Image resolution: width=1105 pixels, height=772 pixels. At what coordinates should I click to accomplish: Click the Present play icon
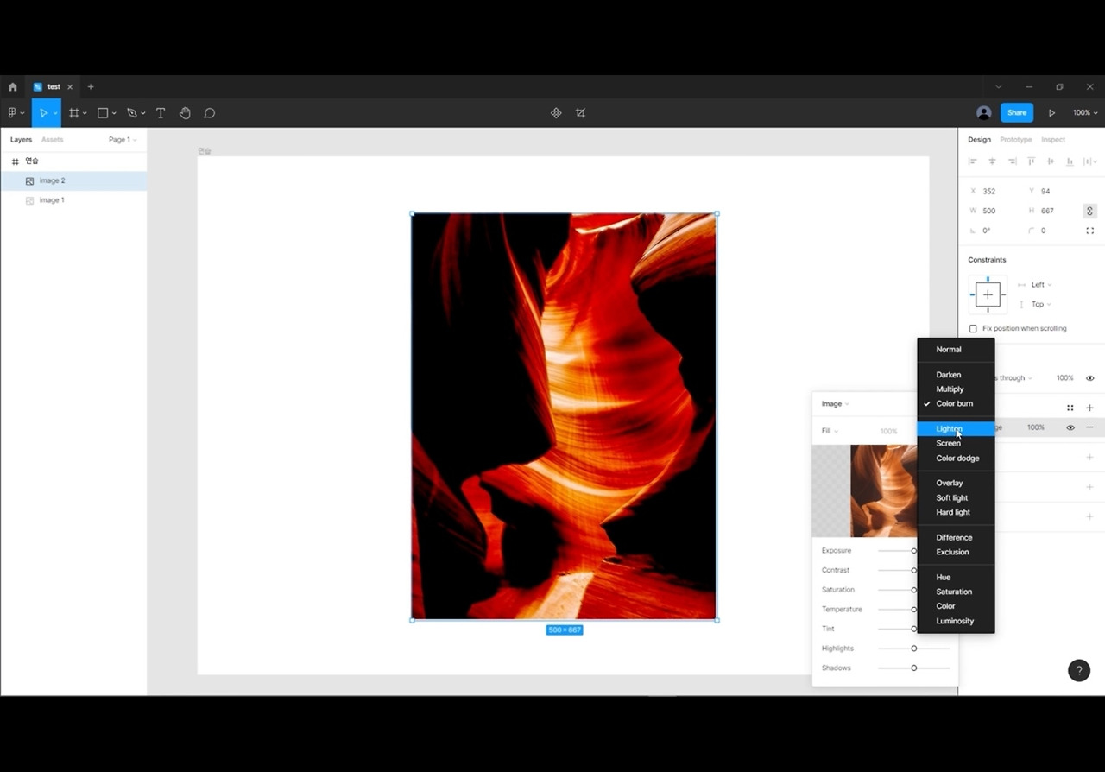(1051, 113)
